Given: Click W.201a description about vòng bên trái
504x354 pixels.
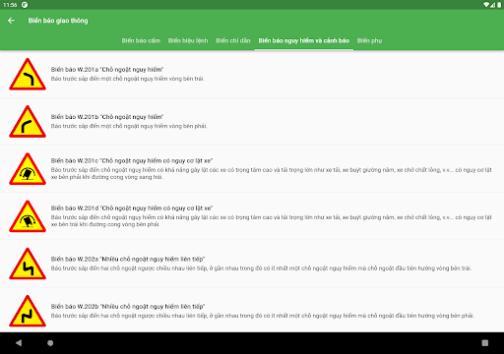Looking at the screenshot, I should click(128, 79).
